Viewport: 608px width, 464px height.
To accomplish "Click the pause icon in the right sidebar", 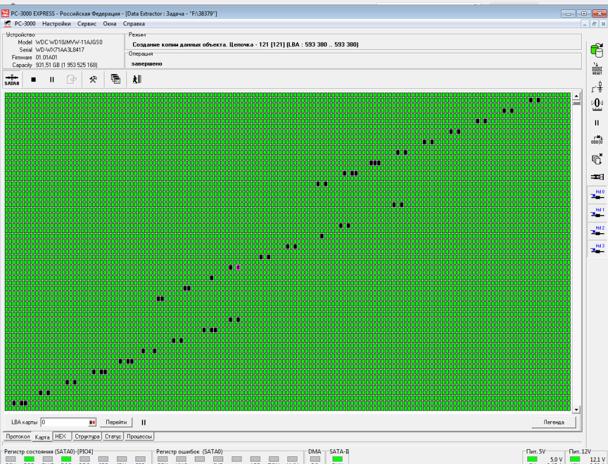I will pos(597,122).
